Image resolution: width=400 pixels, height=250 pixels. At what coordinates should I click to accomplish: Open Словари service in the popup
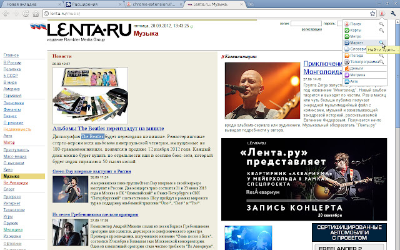pos(357,49)
